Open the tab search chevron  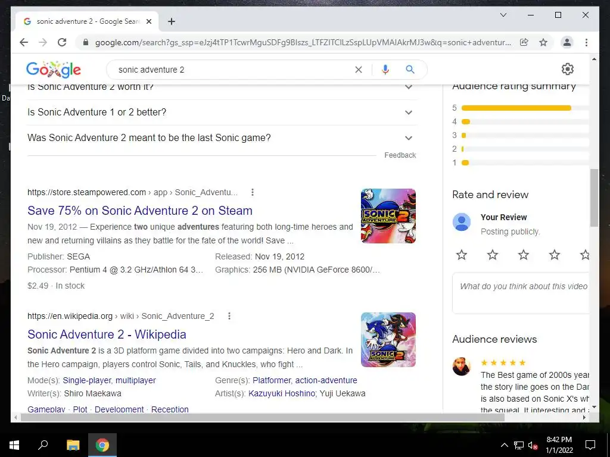pyautogui.click(x=503, y=15)
